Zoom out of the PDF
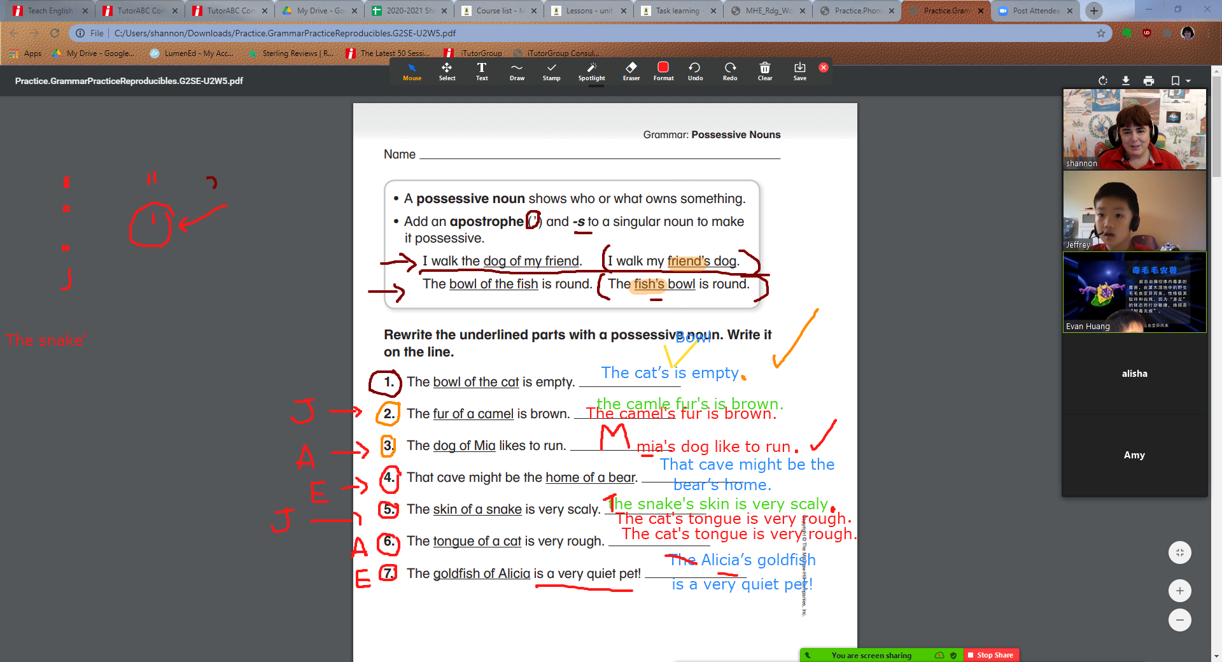 (x=1180, y=620)
